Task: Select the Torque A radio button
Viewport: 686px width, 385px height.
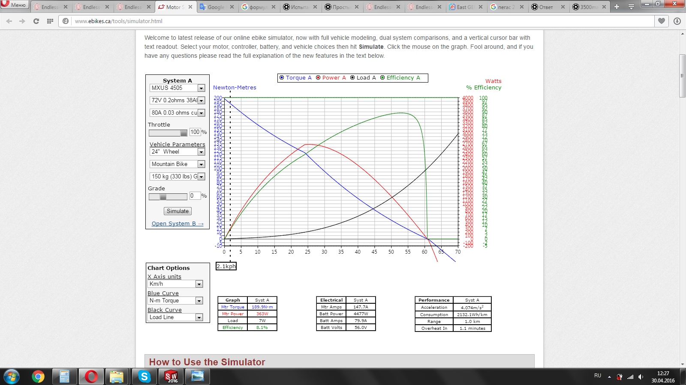Action: (x=282, y=77)
